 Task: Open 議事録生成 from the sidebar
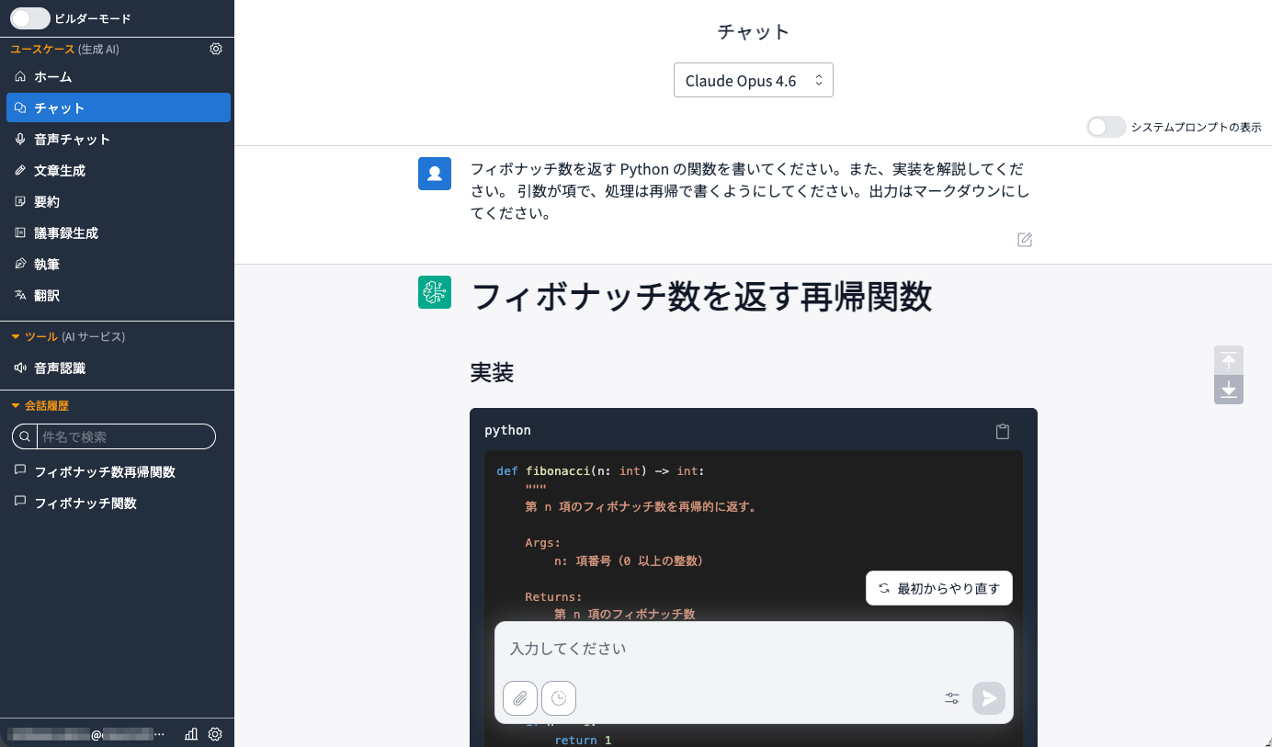pyautogui.click(x=118, y=233)
